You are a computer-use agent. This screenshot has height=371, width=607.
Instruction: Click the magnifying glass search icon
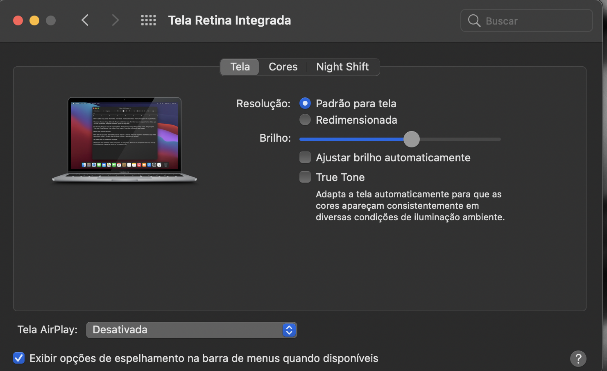click(474, 20)
